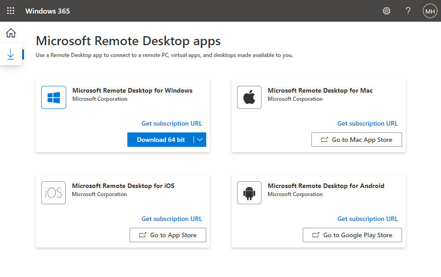
Task: Click the Windows logo app icon
Action: [53, 98]
